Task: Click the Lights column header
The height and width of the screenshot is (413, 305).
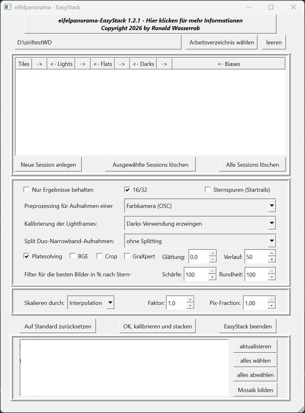Action: click(x=61, y=64)
